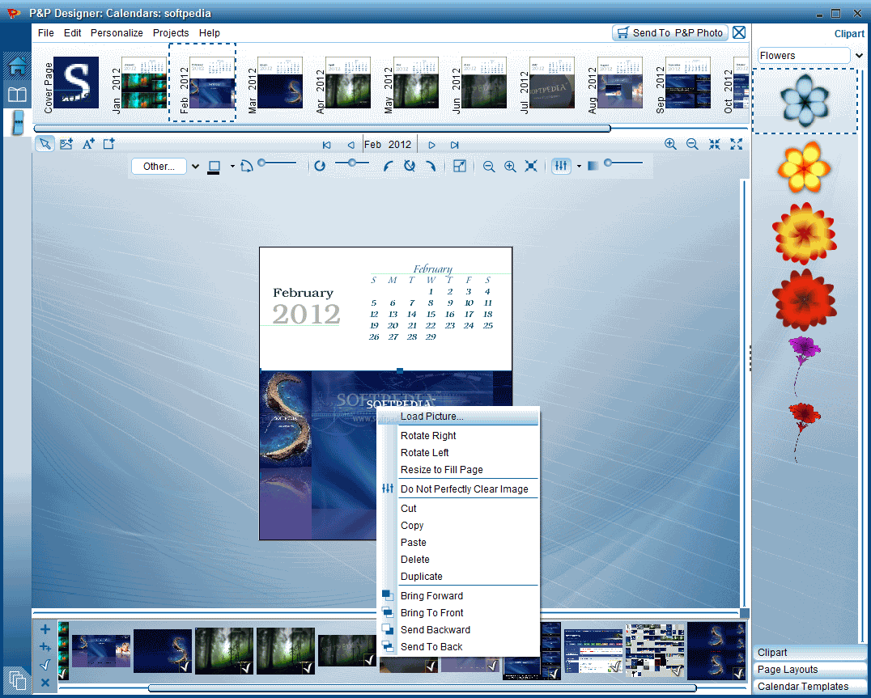Viewport: 871px width, 698px height.
Task: Click the fit page to window icon
Action: coord(714,144)
